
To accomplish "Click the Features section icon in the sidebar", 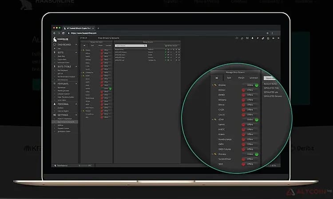I will [55, 84].
